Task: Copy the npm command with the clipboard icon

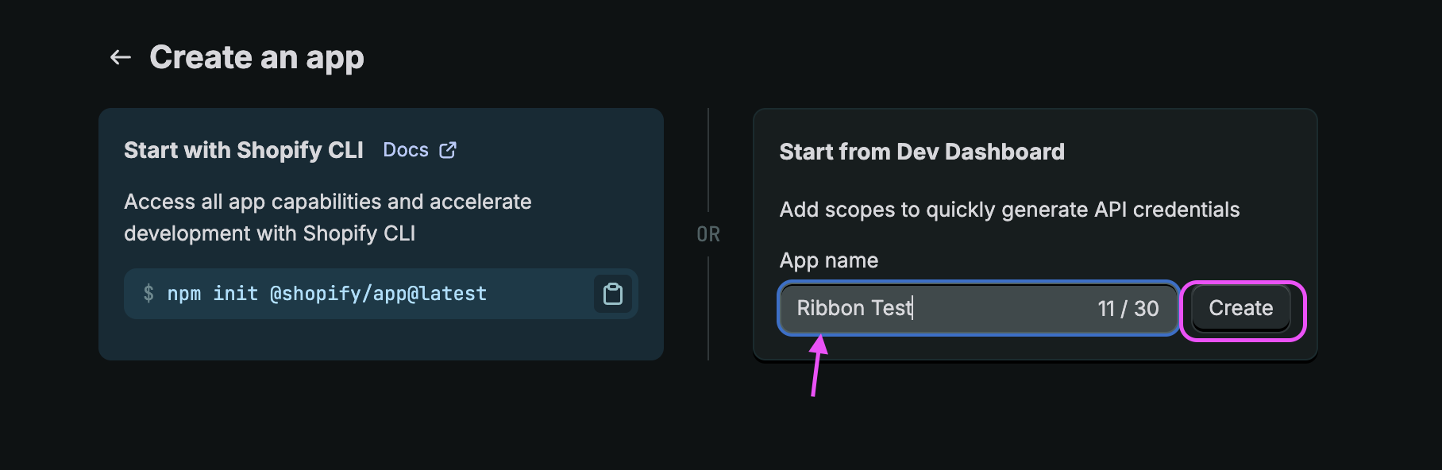Action: pos(612,294)
